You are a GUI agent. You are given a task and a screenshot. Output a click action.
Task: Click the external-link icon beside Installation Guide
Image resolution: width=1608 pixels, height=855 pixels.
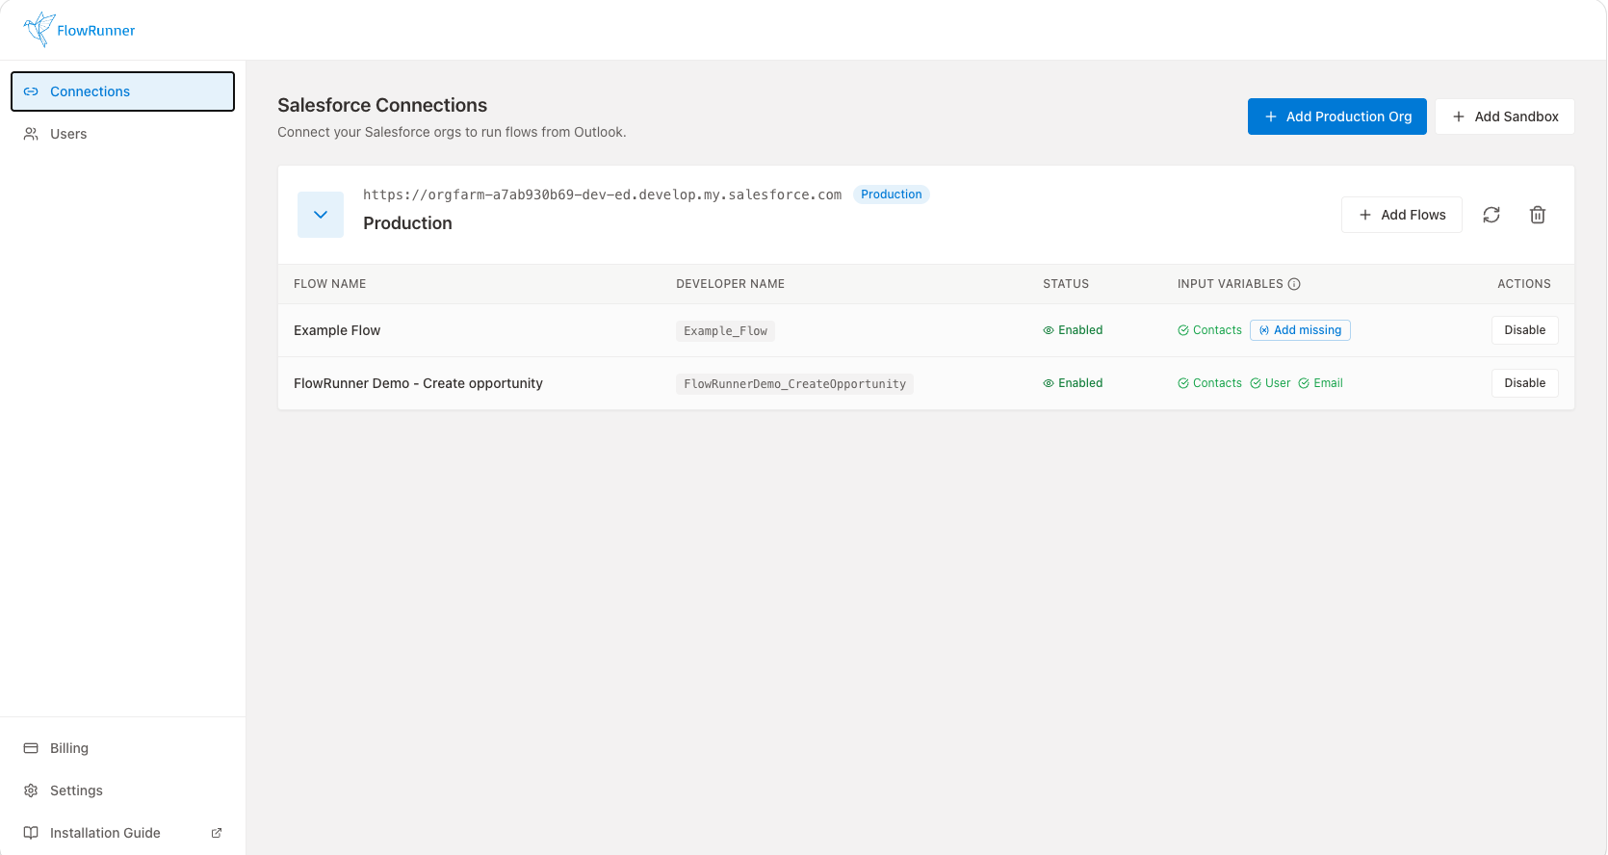coord(217,833)
